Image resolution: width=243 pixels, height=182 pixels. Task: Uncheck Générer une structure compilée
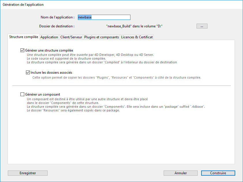pyautogui.click(x=23, y=50)
